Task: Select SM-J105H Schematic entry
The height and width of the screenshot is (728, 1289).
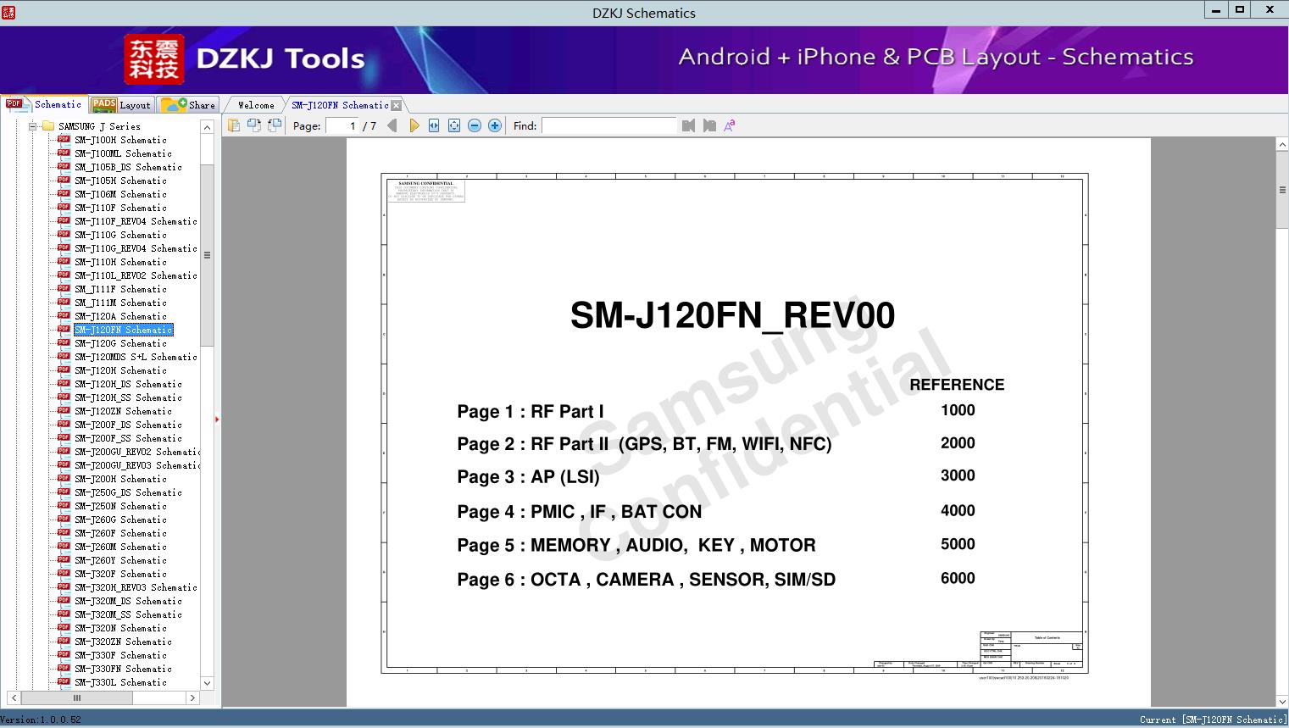Action: (x=120, y=181)
